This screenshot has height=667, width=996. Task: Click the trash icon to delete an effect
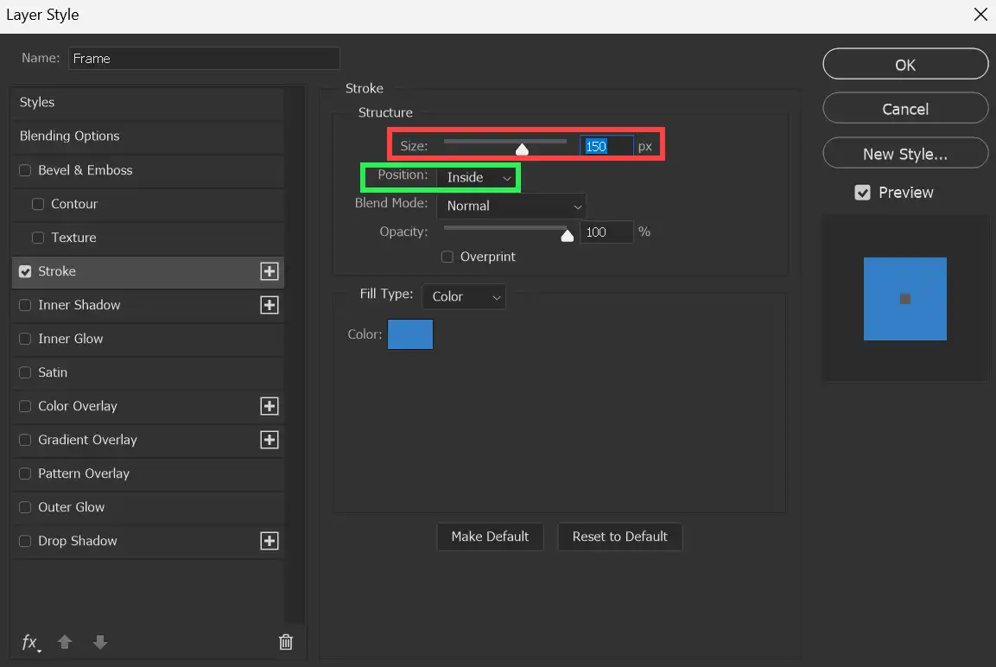tap(286, 643)
